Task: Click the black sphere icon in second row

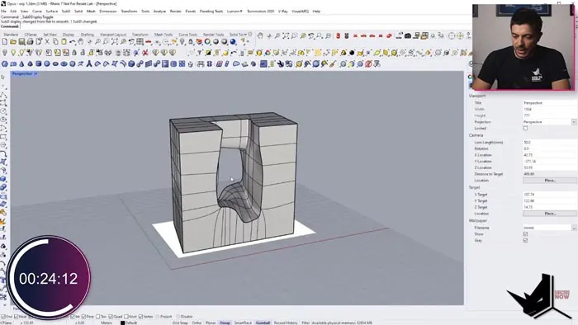Action: [x=352, y=53]
